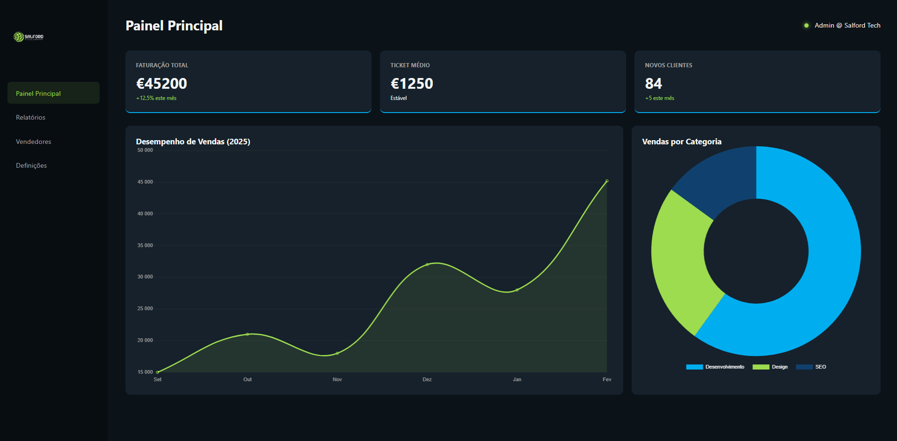Select the Faturação Total card
This screenshot has height=441, width=897.
point(248,82)
